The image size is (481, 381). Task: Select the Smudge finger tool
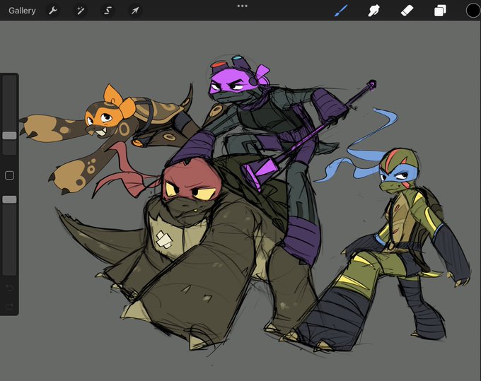(374, 11)
